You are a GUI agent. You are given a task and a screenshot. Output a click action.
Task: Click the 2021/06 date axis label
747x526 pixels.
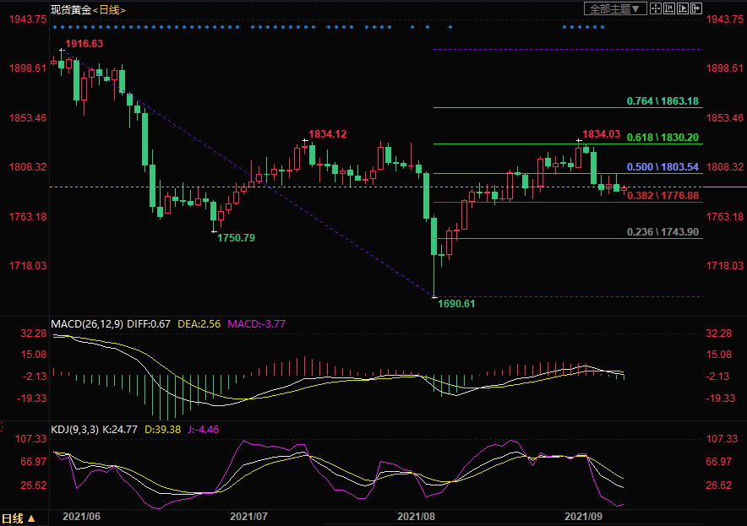(81, 517)
